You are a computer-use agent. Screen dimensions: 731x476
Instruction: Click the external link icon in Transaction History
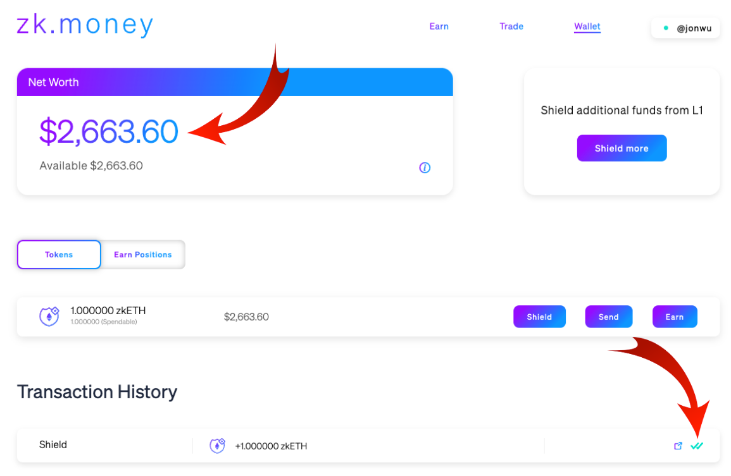pos(678,445)
